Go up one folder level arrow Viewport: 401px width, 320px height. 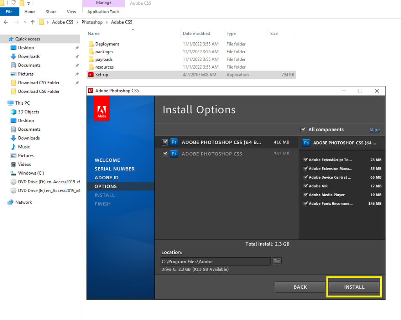tap(33, 22)
